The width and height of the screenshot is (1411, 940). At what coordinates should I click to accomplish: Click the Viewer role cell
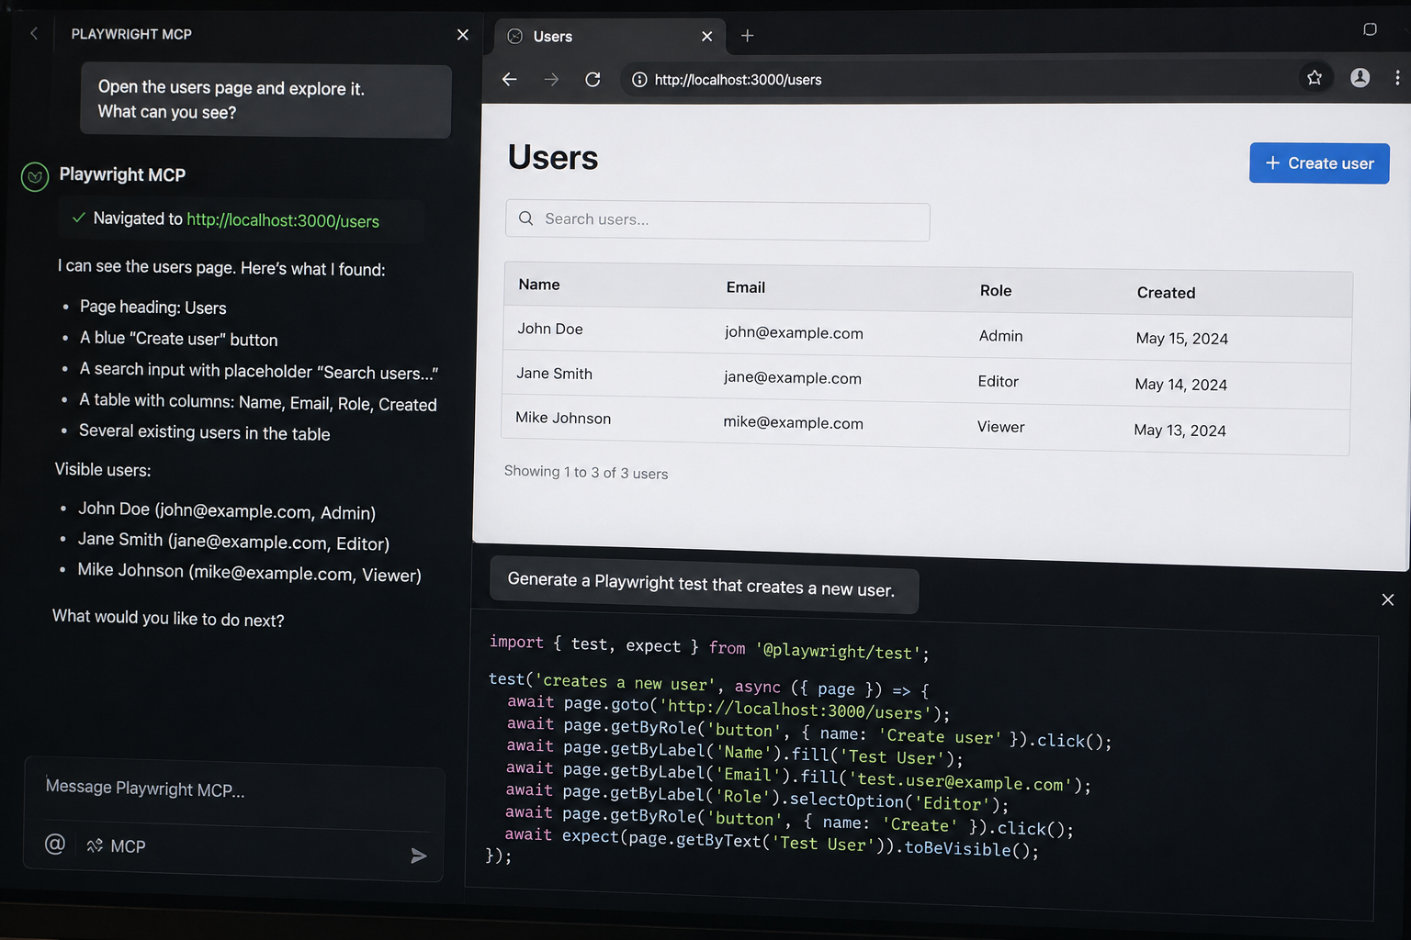pyautogui.click(x=1001, y=428)
